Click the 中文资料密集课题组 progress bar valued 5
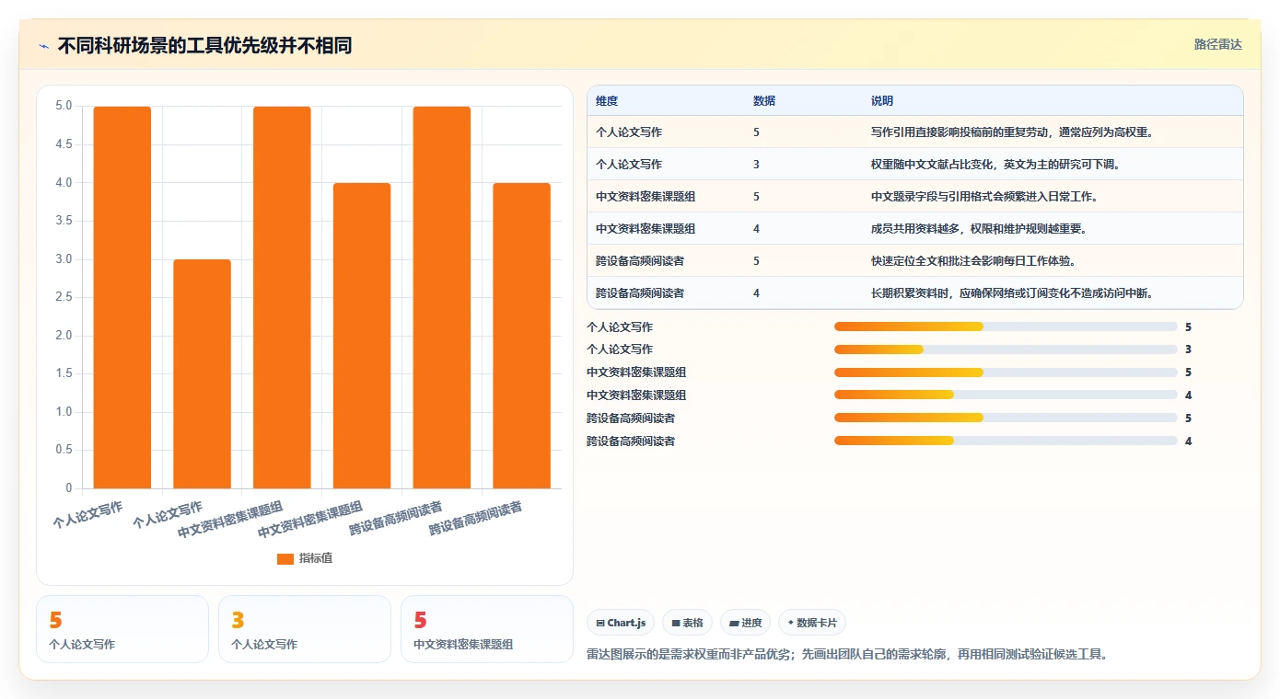Viewport: 1280px width, 699px height. click(1006, 372)
